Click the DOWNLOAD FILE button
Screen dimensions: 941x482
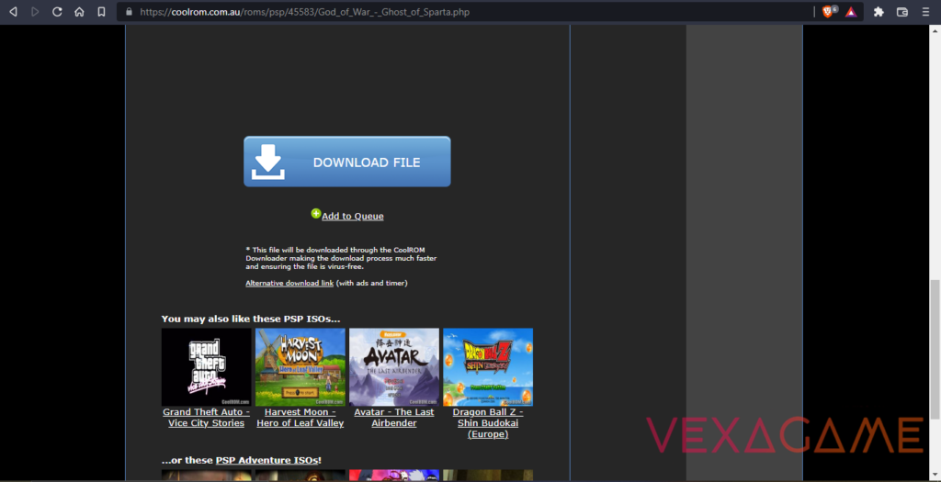coord(346,162)
